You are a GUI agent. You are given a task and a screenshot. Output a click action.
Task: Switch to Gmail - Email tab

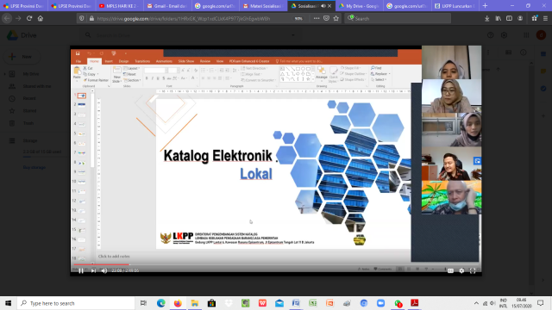tap(166, 6)
